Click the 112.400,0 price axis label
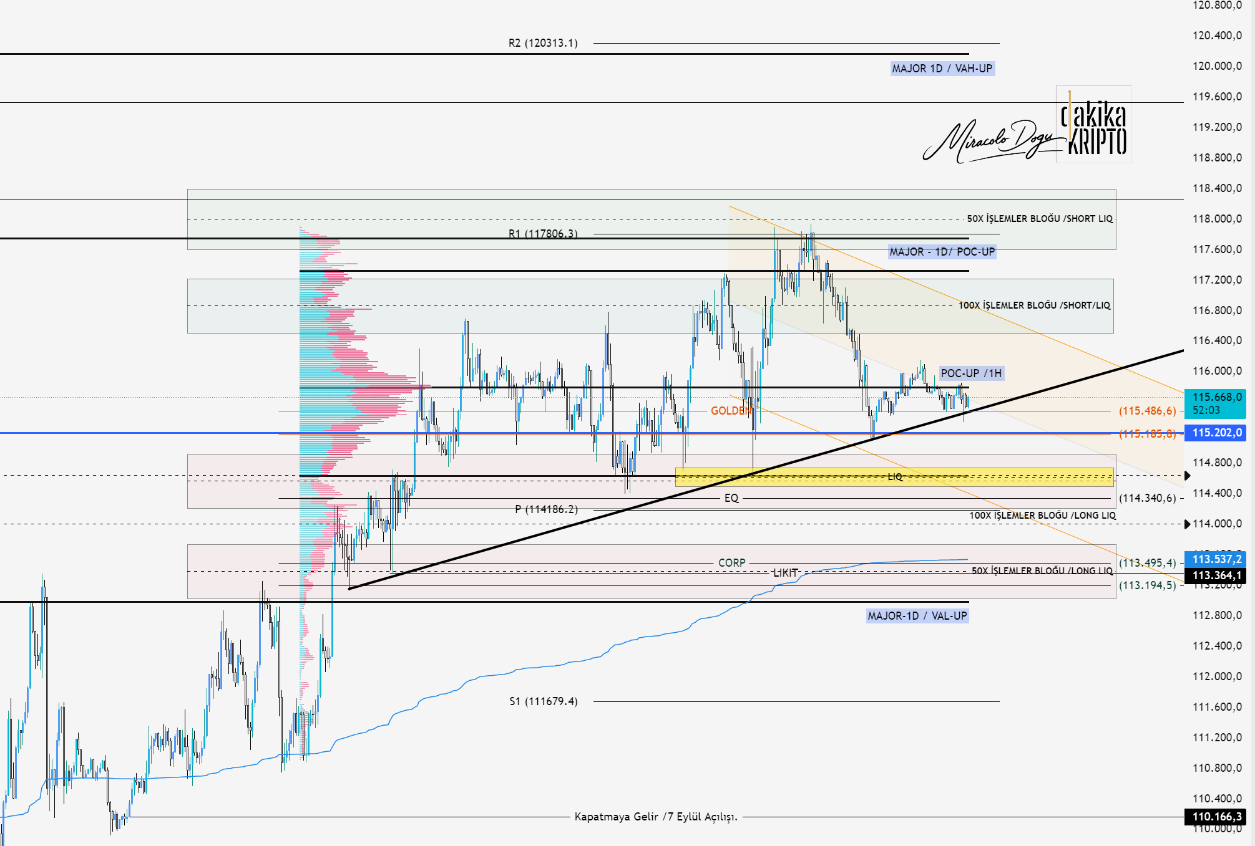This screenshot has height=846, width=1255. [x=1217, y=646]
